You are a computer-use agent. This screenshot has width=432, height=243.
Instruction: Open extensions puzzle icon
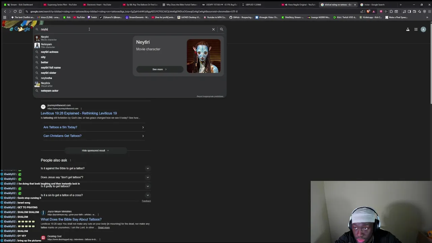point(391,11)
